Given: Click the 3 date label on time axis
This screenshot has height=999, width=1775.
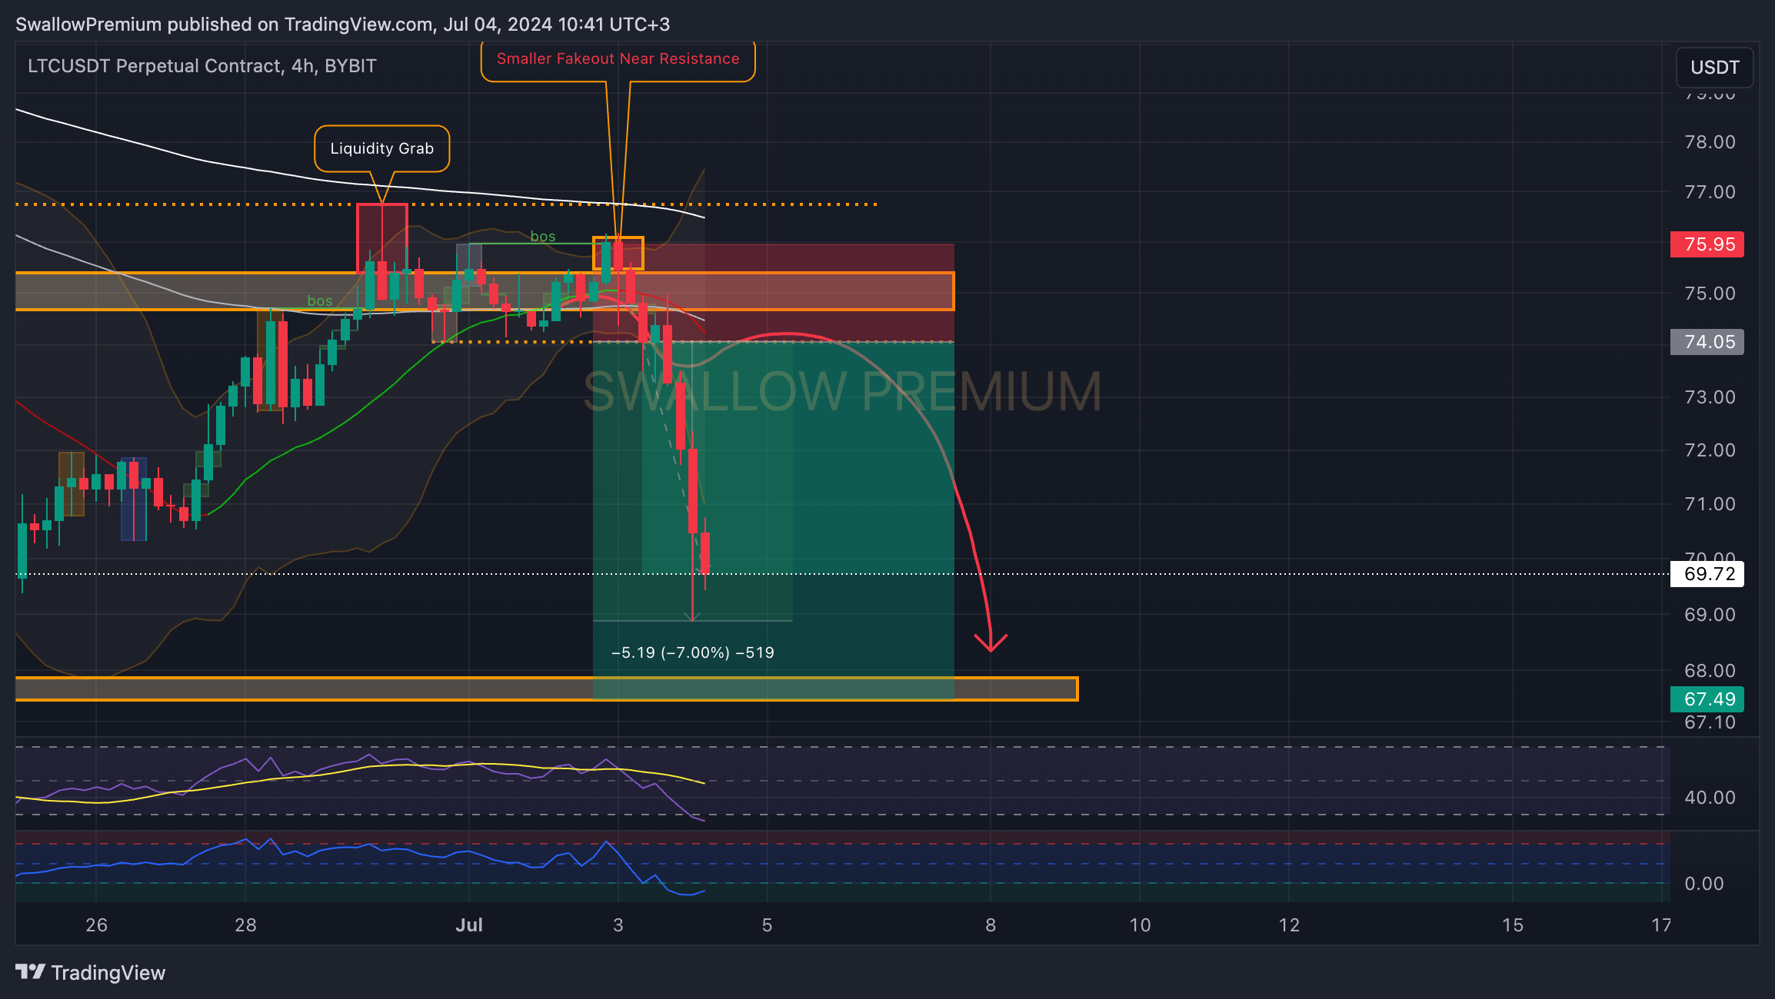Looking at the screenshot, I should pyautogui.click(x=618, y=925).
